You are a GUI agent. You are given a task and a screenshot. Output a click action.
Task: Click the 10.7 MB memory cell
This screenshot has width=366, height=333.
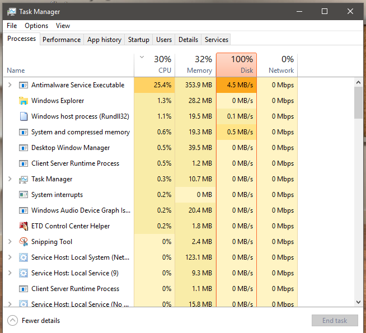(195, 179)
